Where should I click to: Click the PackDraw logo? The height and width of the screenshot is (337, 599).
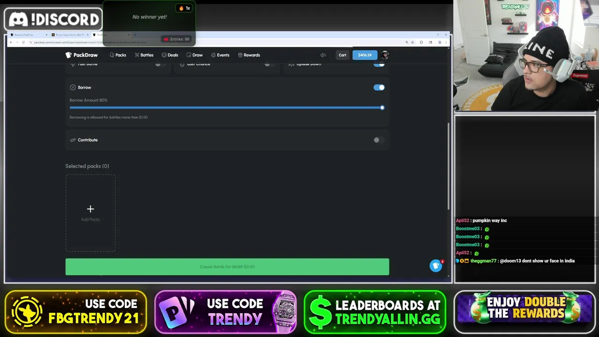(81, 55)
